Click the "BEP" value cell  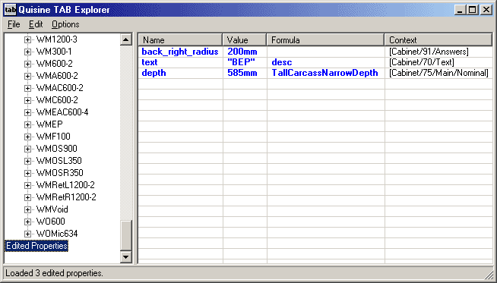[245, 62]
